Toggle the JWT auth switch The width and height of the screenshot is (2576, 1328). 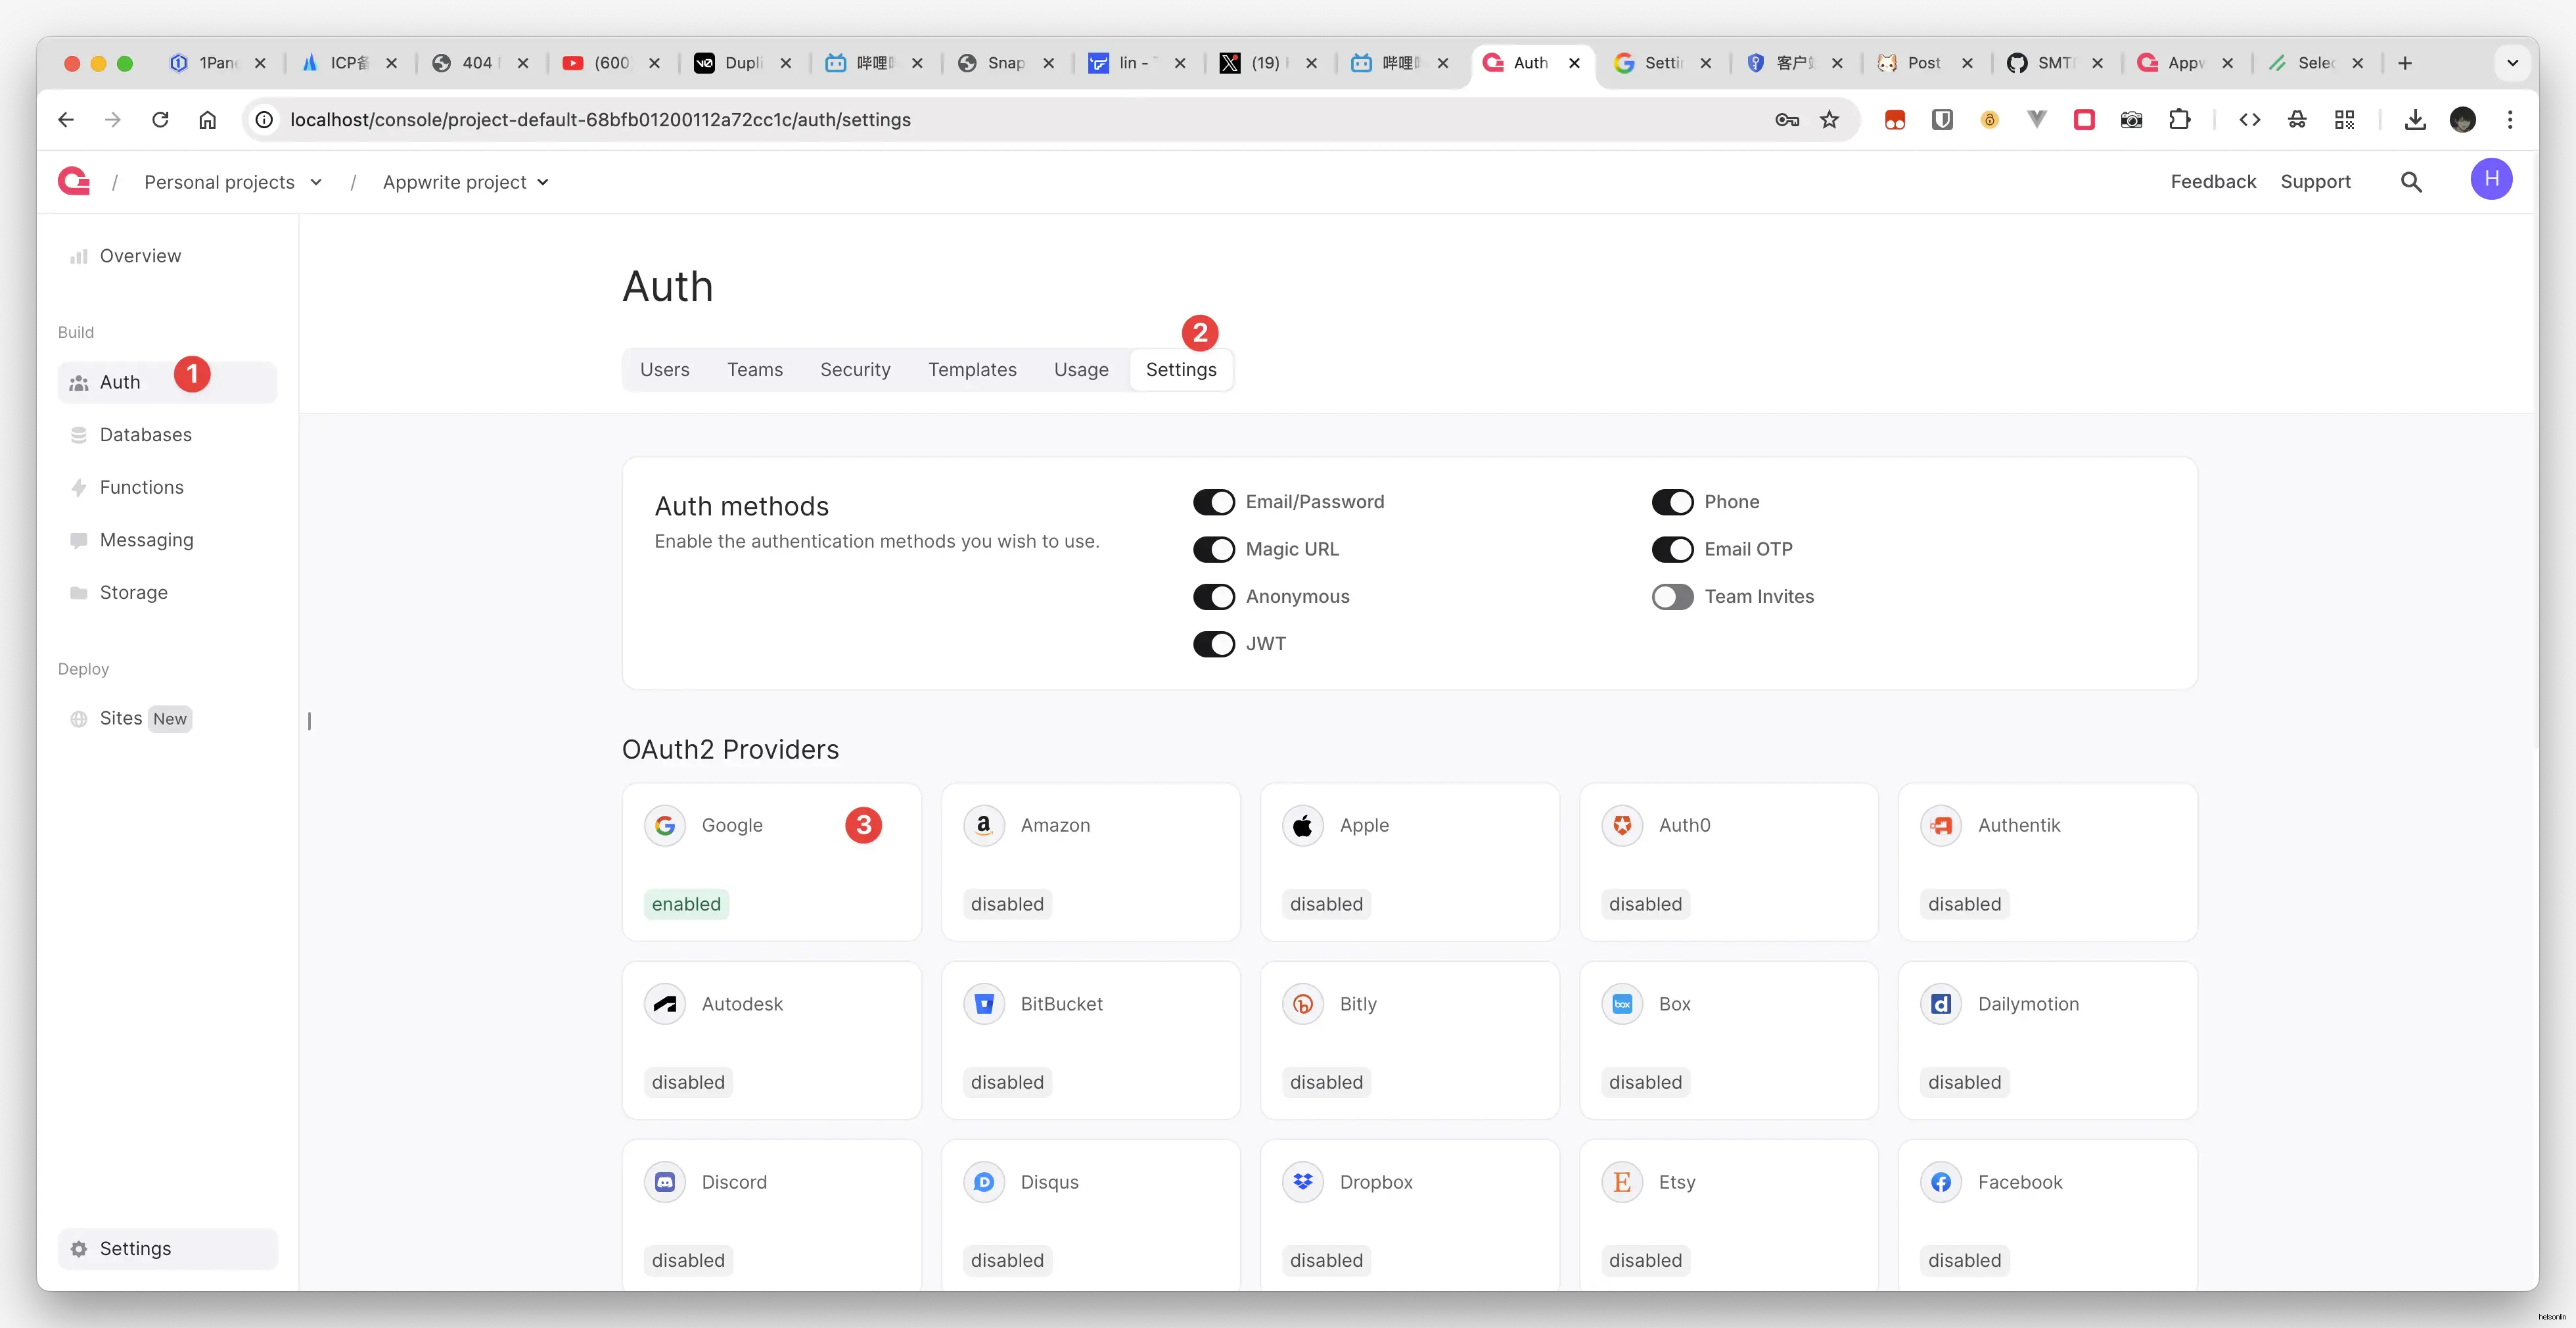pos(1214,644)
